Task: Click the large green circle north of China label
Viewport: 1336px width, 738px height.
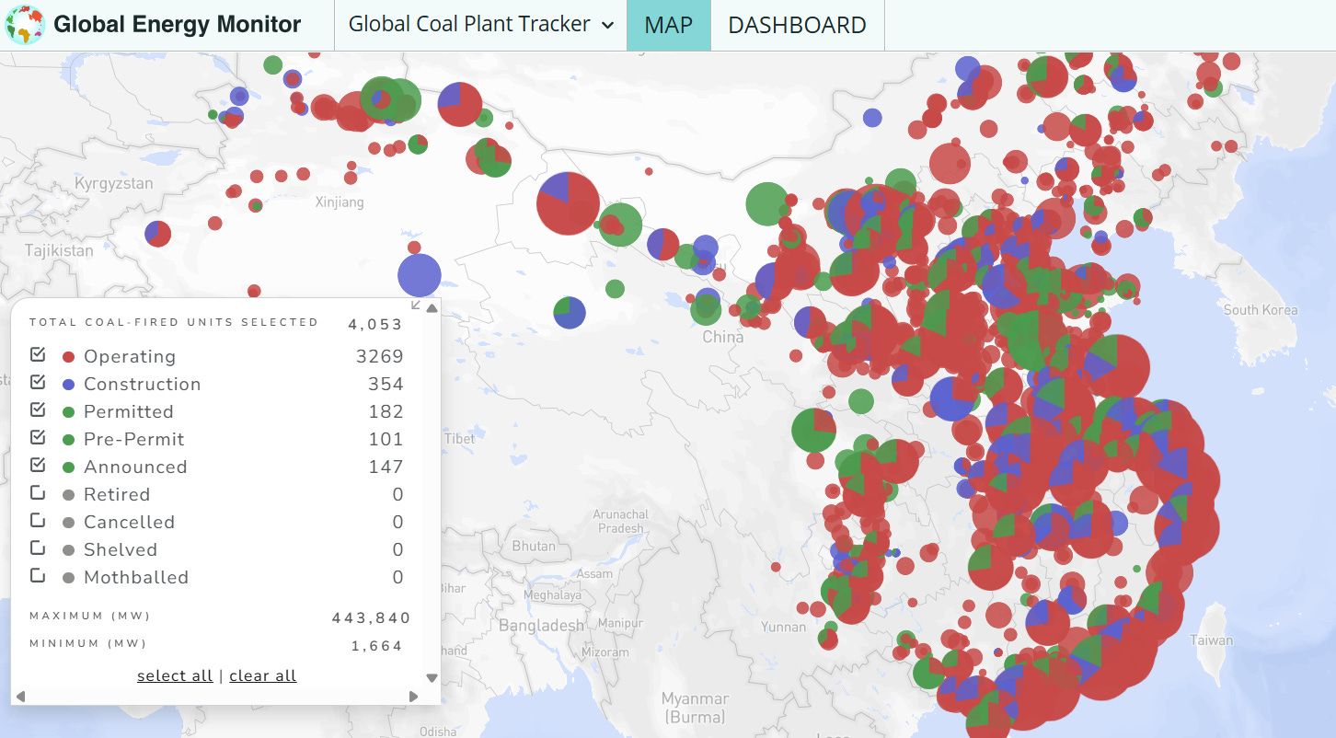Action: pyautogui.click(x=766, y=203)
